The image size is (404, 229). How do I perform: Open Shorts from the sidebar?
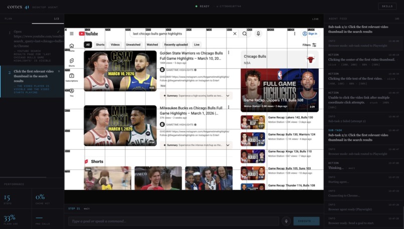(x=72, y=62)
